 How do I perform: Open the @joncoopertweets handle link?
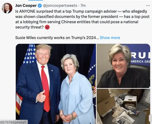tap(60, 6)
